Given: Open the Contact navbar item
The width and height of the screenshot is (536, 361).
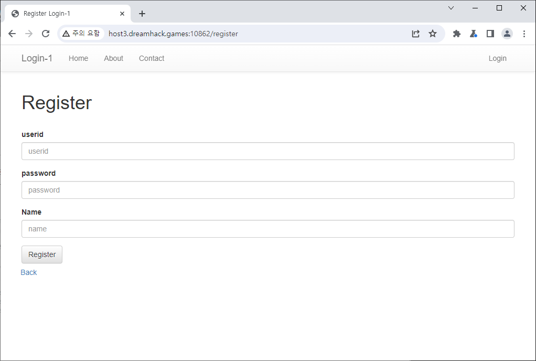Looking at the screenshot, I should pos(152,58).
